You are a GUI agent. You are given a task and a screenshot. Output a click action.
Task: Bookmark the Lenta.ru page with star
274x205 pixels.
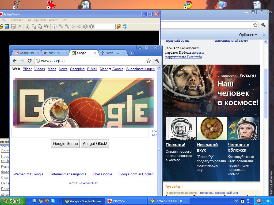(x=255, y=25)
